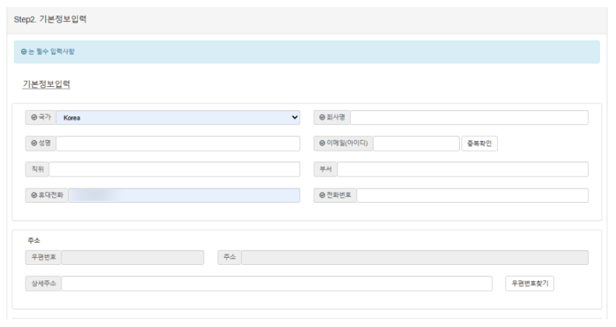Click the required icon beside 회사명 label
This screenshot has width=616, height=327.
pos(321,117)
